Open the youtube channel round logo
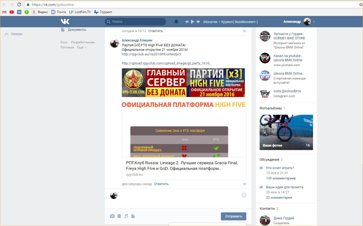The width and height of the screenshot is (363, 226). (265, 58)
